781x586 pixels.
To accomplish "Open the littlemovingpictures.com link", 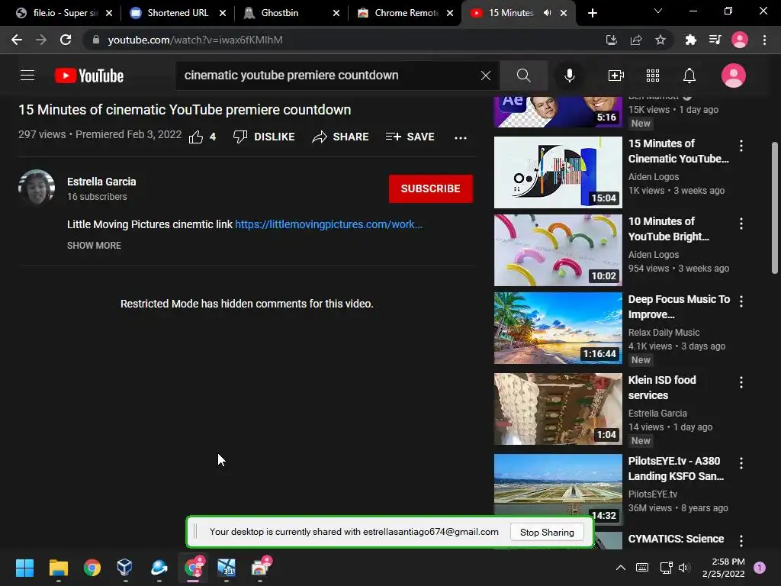I will [x=329, y=224].
